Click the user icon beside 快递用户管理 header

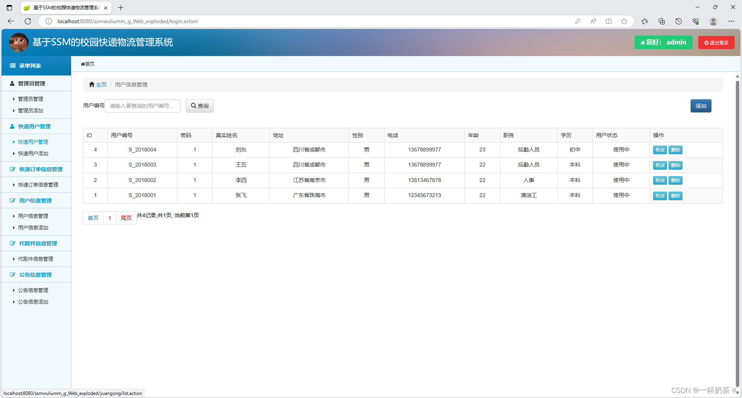click(x=12, y=126)
